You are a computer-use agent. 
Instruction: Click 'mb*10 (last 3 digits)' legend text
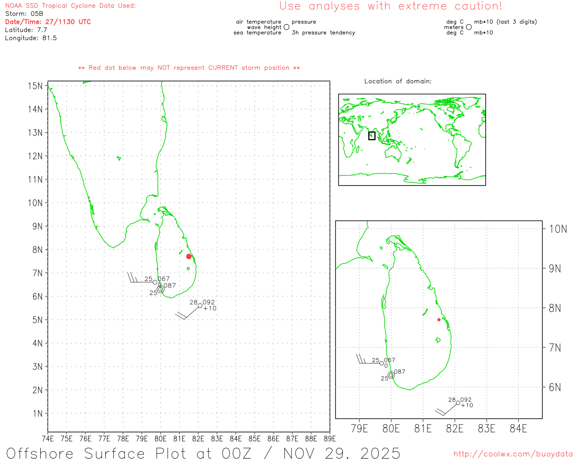click(505, 22)
